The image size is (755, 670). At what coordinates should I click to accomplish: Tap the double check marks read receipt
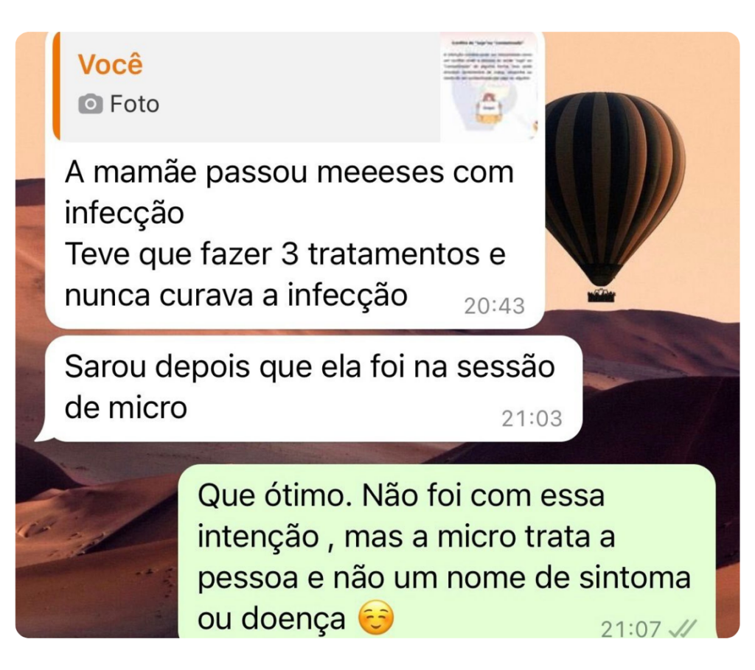click(683, 629)
